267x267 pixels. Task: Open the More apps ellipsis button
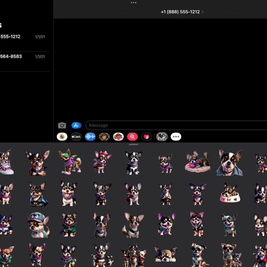point(176,137)
